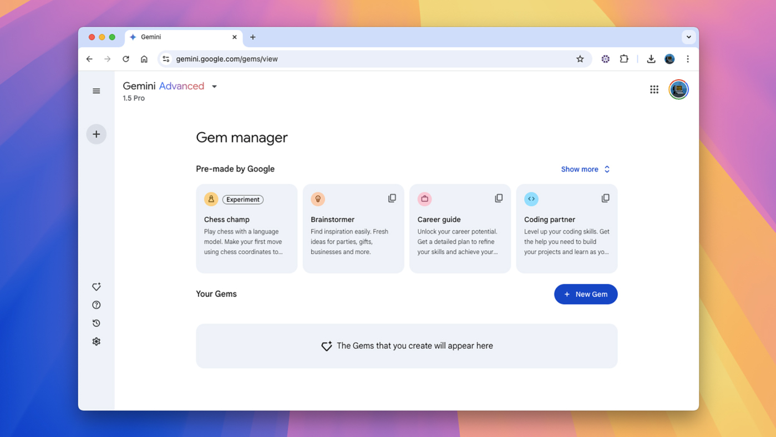
Task: Open a new browser tab
Action: pos(253,37)
